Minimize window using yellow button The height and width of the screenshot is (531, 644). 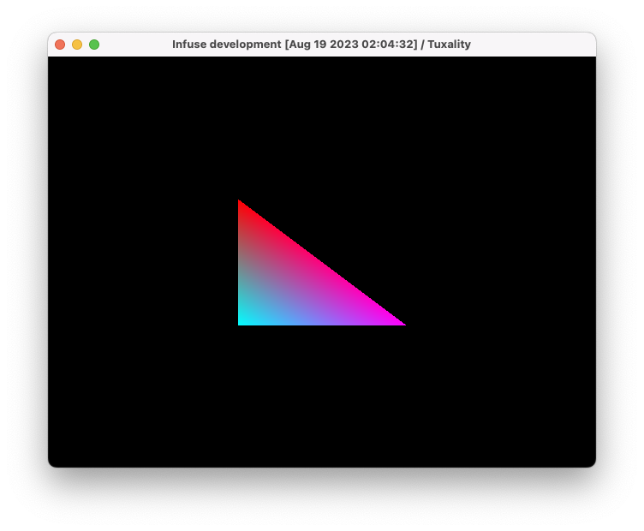click(77, 45)
